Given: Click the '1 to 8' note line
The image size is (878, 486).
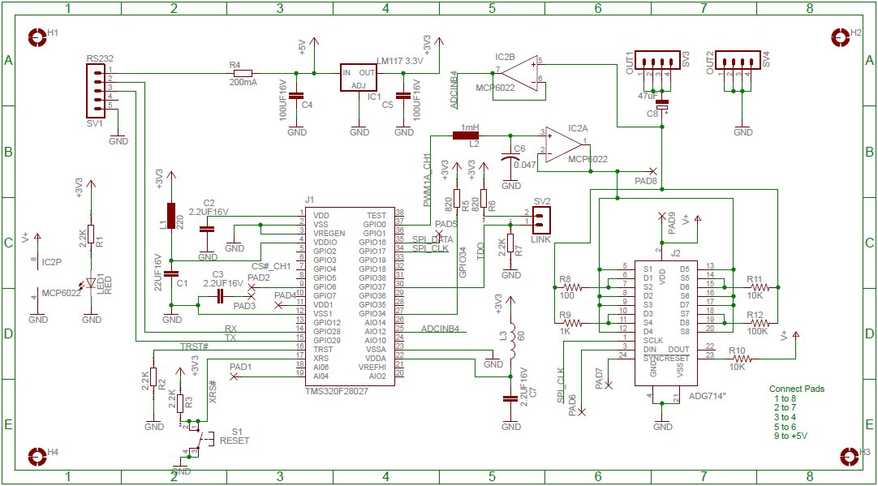Looking at the screenshot, I should [785, 398].
